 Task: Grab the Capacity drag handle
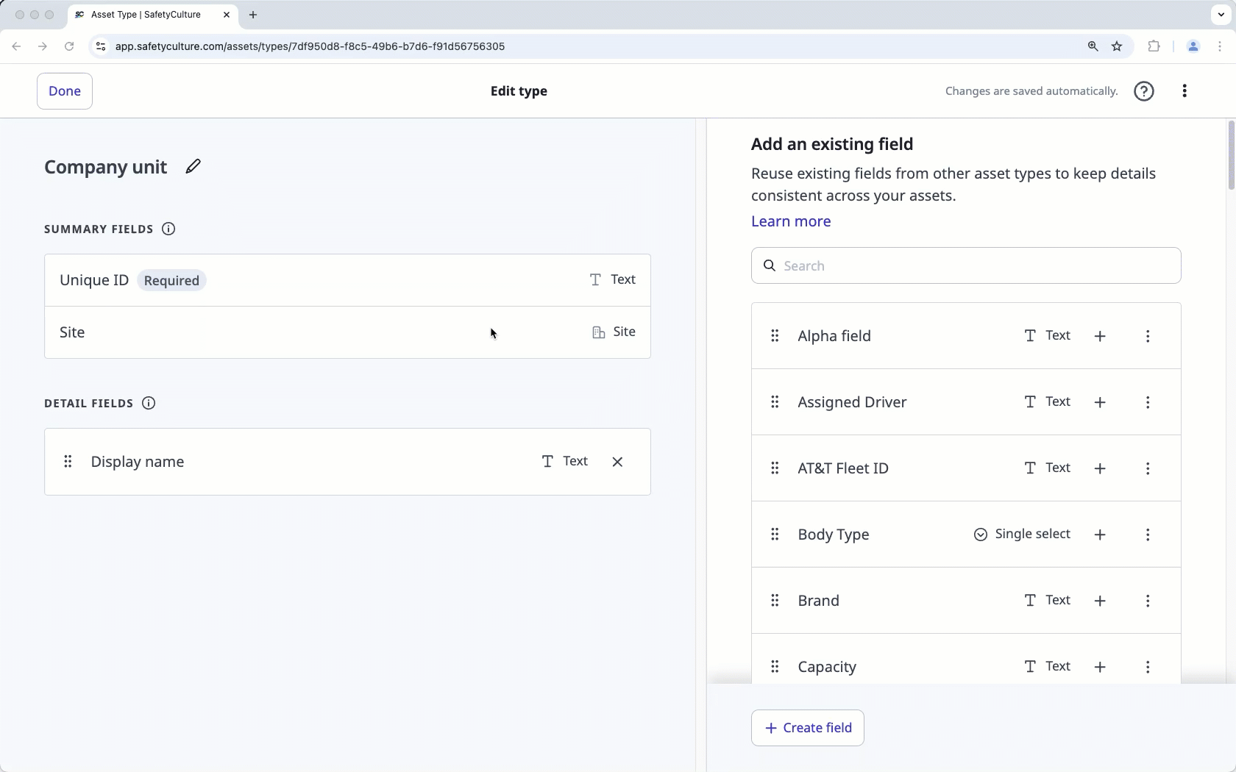[x=775, y=667]
